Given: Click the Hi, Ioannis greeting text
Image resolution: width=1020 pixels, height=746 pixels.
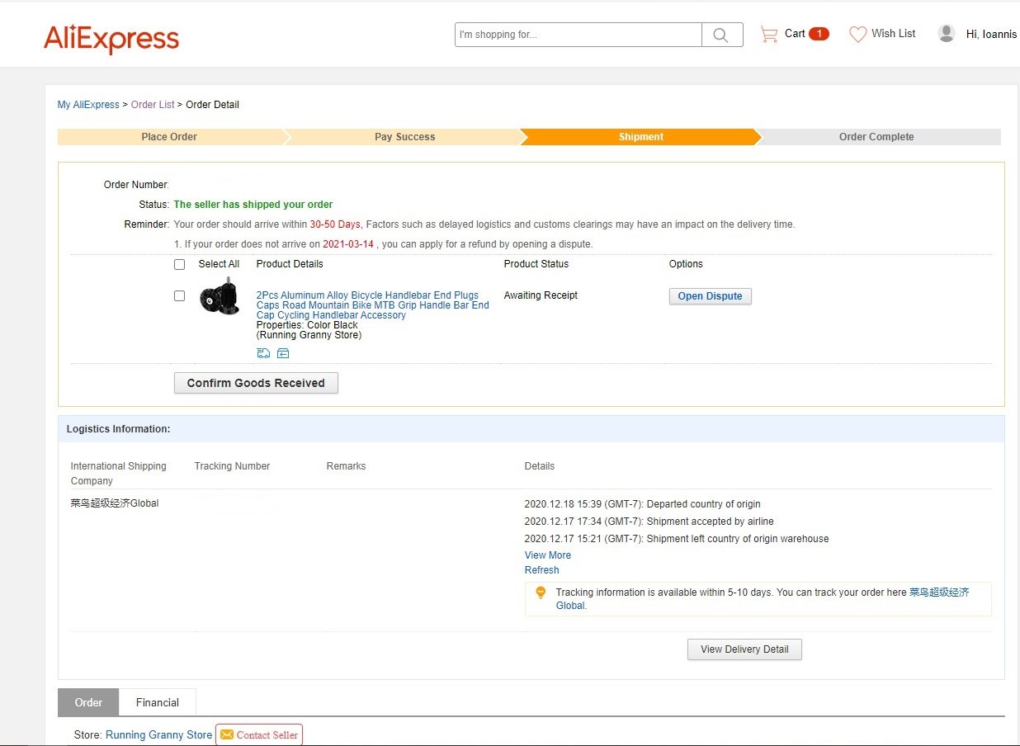Looking at the screenshot, I should [991, 34].
